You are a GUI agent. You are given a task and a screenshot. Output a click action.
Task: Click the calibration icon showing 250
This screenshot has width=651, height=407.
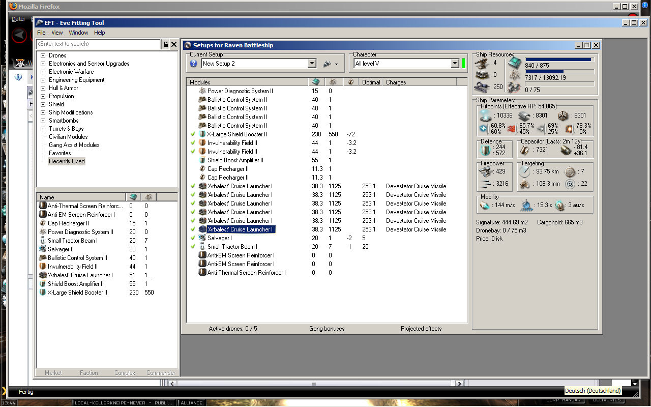tap(482, 86)
